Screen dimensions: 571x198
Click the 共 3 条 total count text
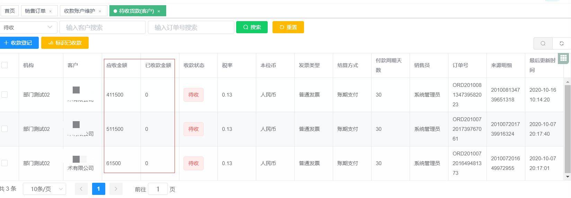(x=8, y=189)
